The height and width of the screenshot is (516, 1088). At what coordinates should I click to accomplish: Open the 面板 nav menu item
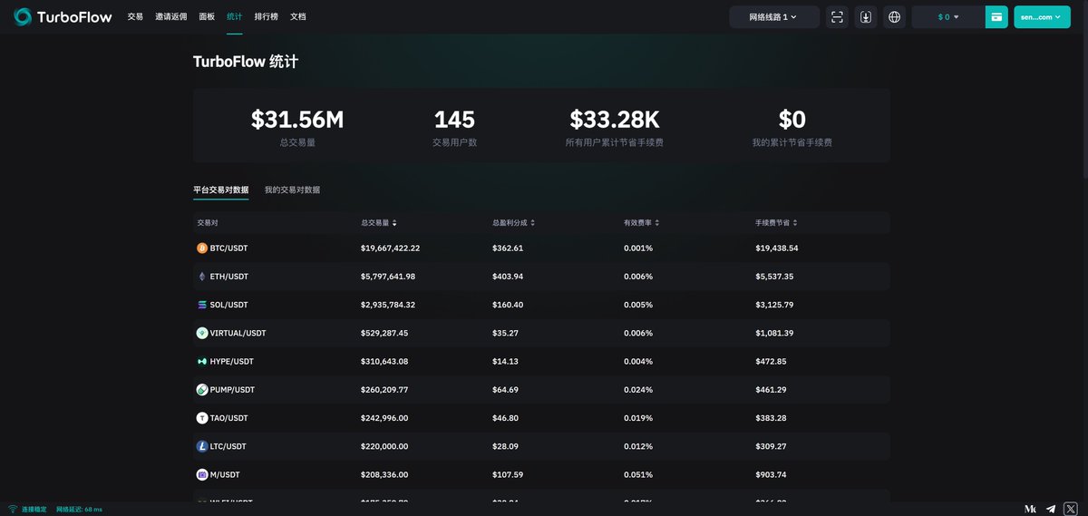point(208,17)
